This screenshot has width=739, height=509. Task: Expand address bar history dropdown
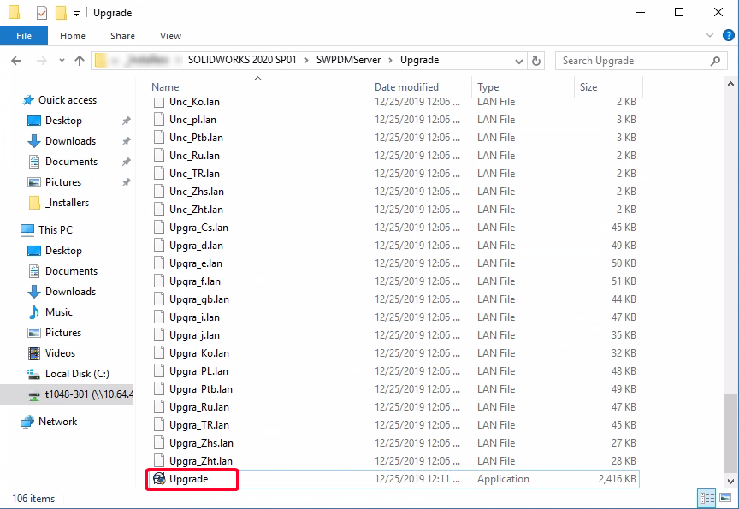tap(519, 61)
